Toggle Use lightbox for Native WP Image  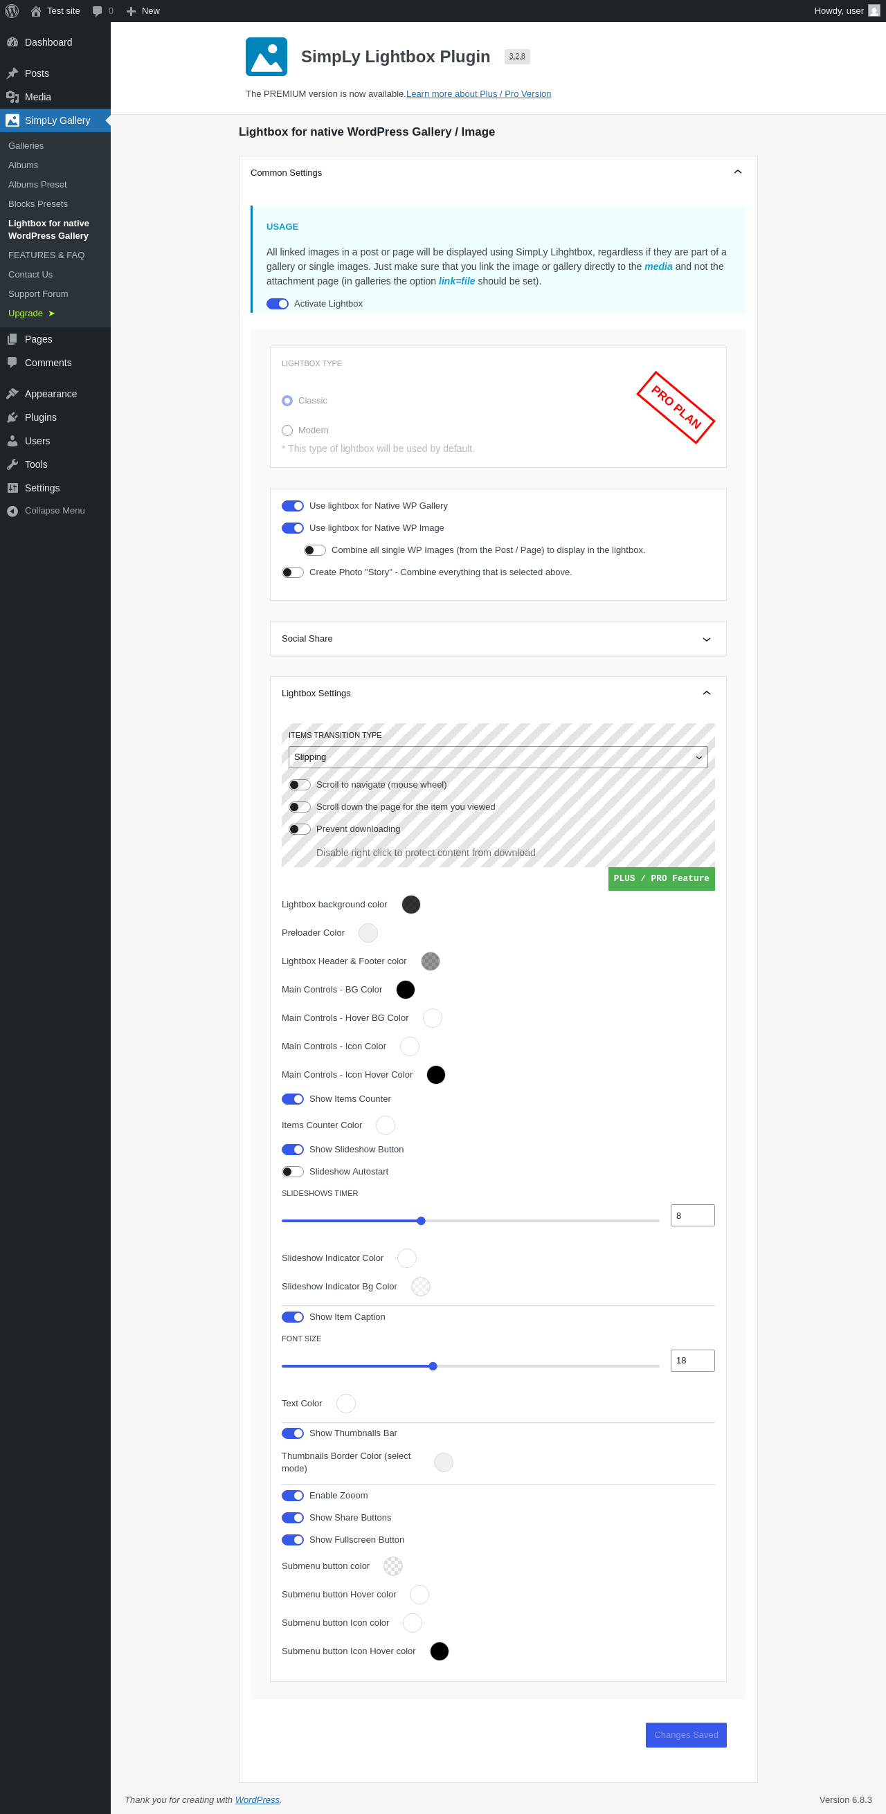293,528
